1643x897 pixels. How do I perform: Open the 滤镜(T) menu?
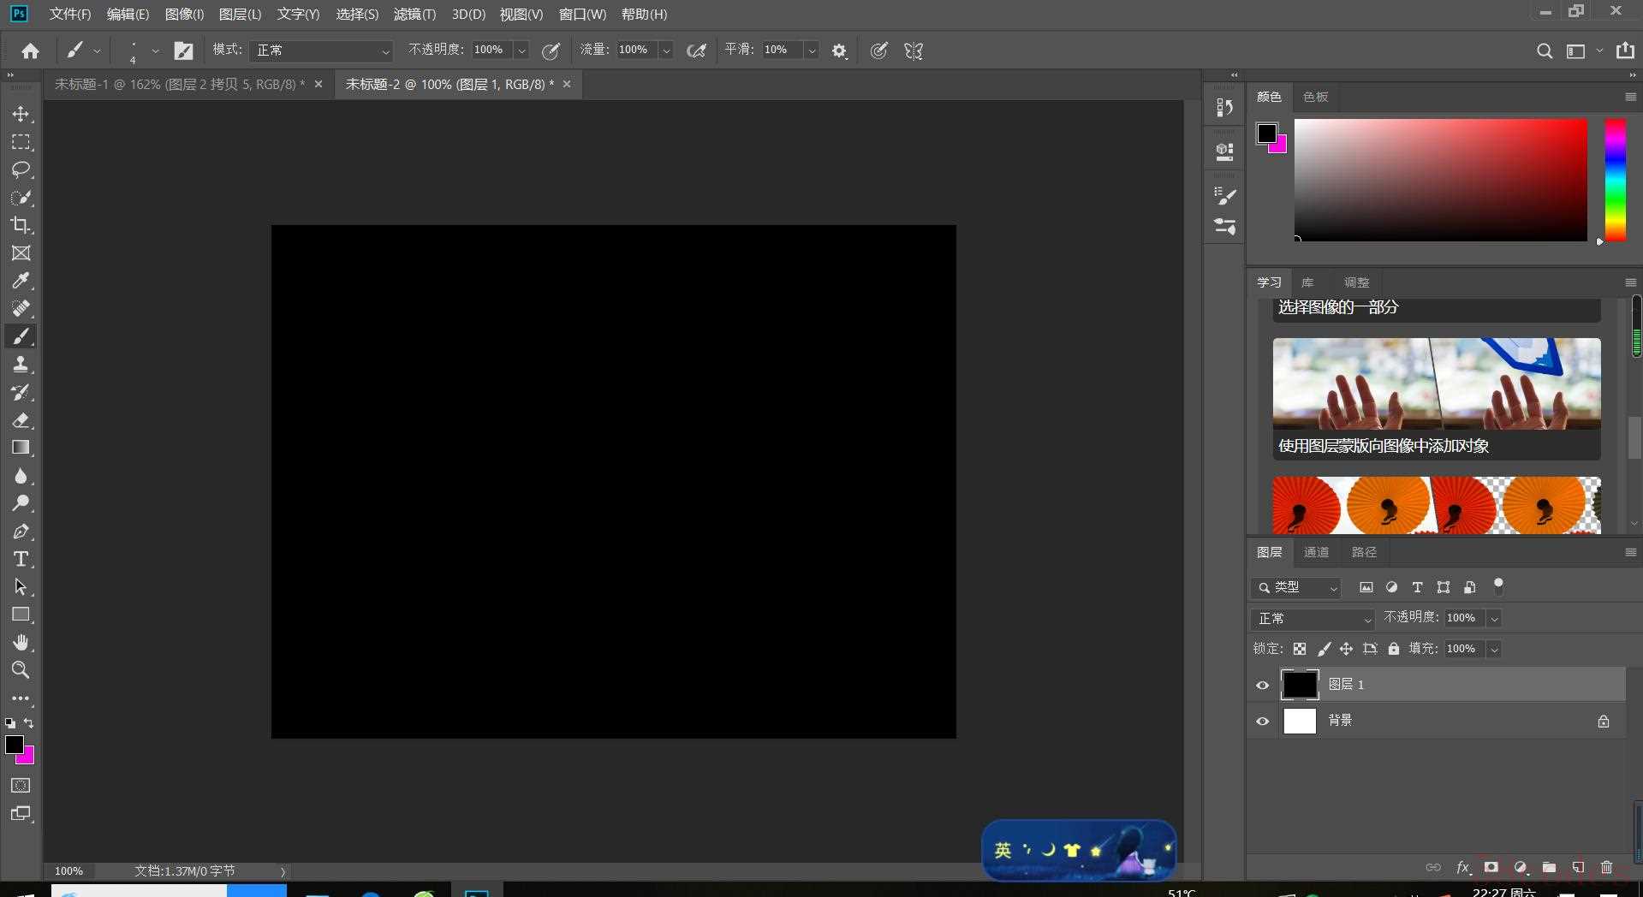coord(414,15)
